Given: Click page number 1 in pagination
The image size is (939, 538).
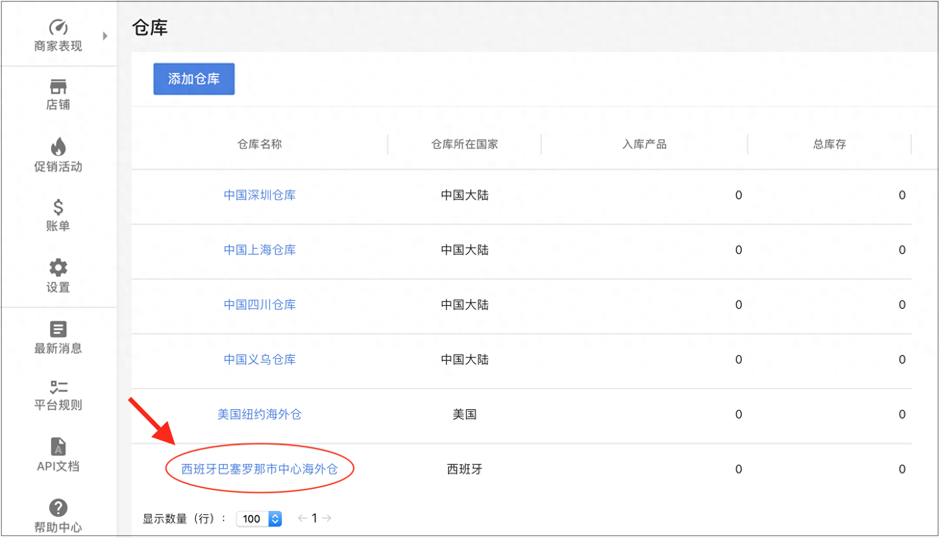Looking at the screenshot, I should [x=314, y=518].
